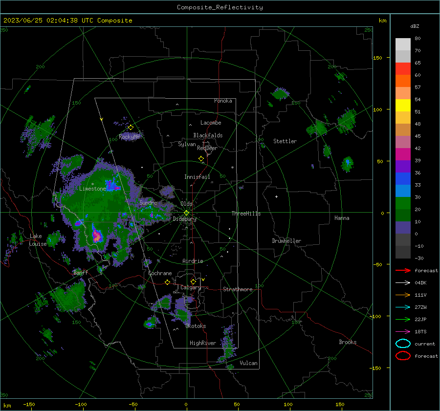Click the Didsbury city label
This screenshot has width=440, height=411.
(x=184, y=219)
